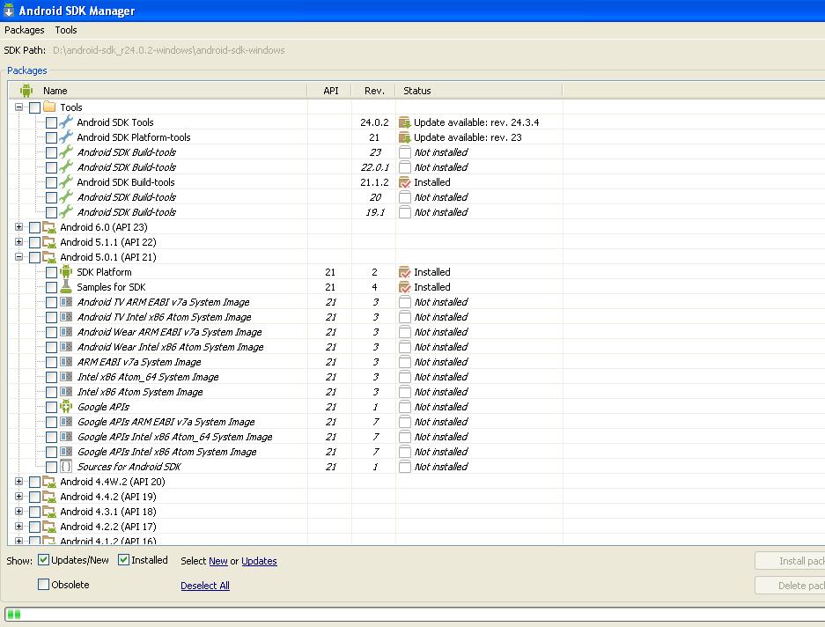825x627 pixels.
Task: Click the installed status icon for Samples for SDK
Action: 405,287
